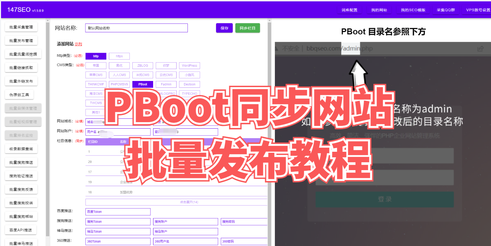This screenshot has height=246, width=491.
Task: Choose Destoon CMS option
Action: click(x=190, y=84)
